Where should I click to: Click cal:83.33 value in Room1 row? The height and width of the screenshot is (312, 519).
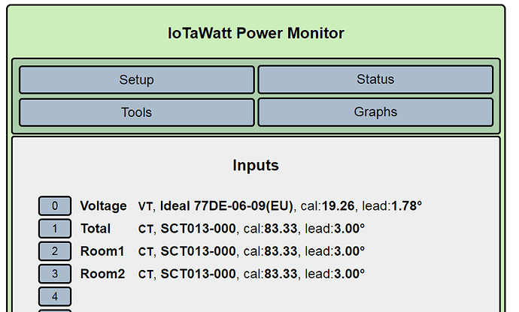click(271, 251)
